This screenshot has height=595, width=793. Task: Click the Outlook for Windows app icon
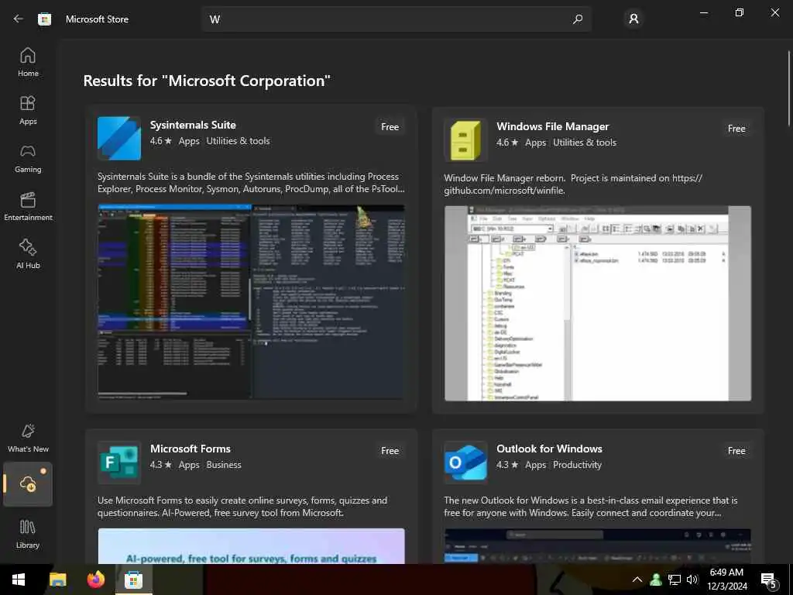465,463
